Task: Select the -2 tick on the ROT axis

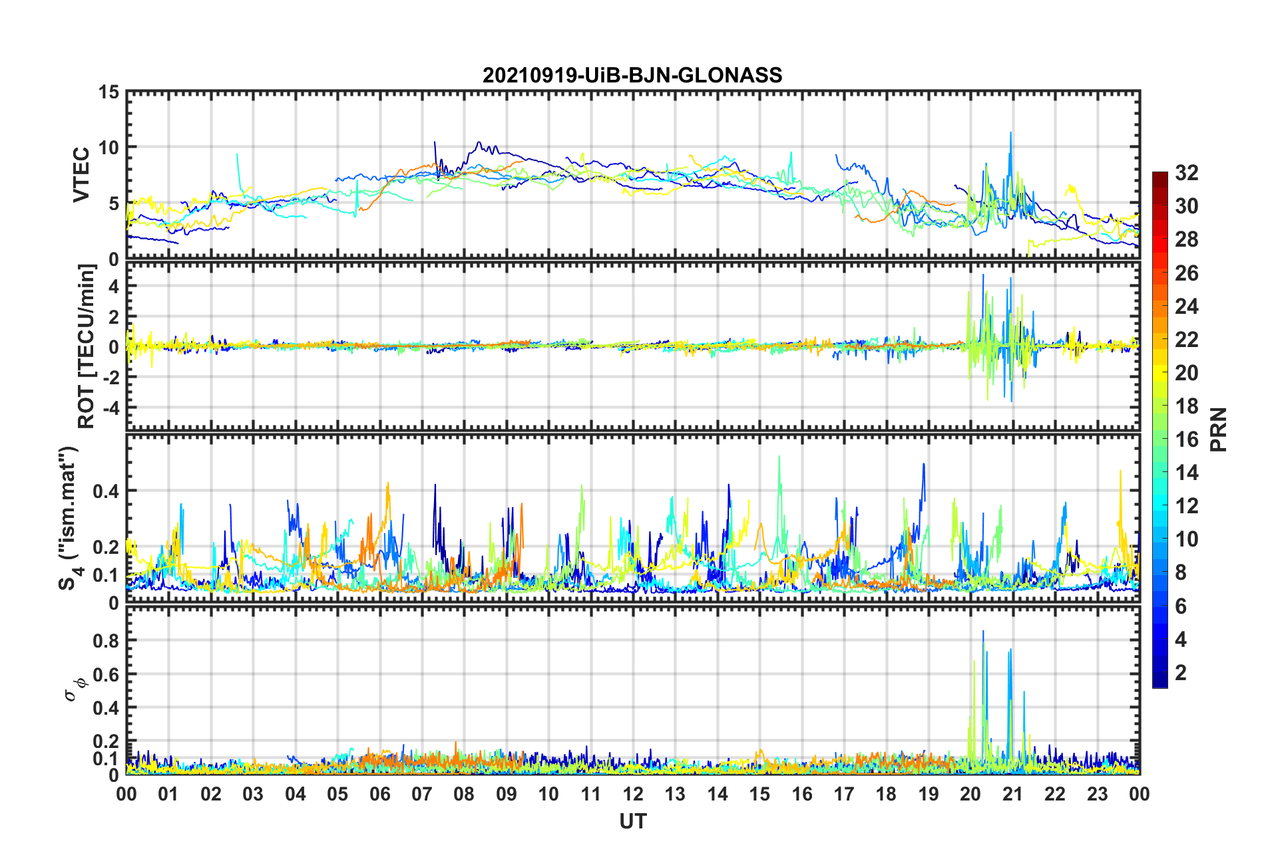Action: (110, 377)
